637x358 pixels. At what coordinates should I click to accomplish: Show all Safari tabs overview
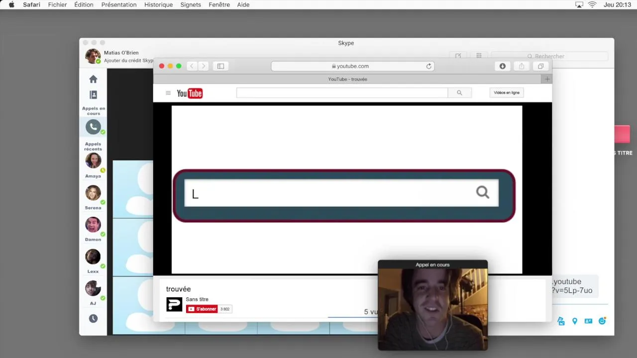point(540,66)
